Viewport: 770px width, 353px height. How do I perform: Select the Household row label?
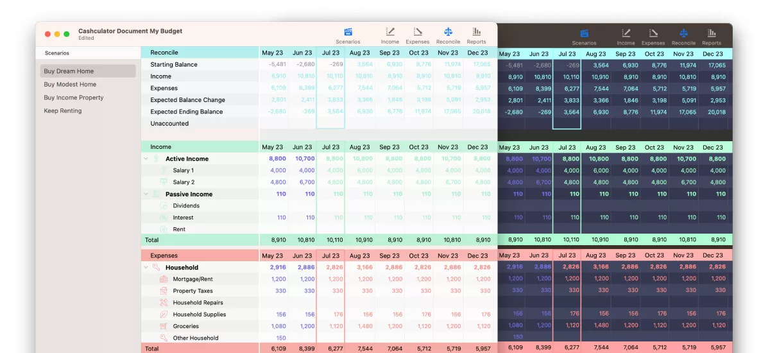[x=182, y=268]
